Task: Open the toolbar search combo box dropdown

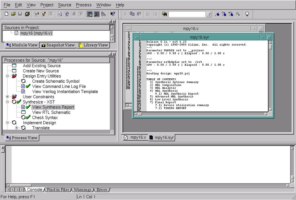Action: coord(209,14)
